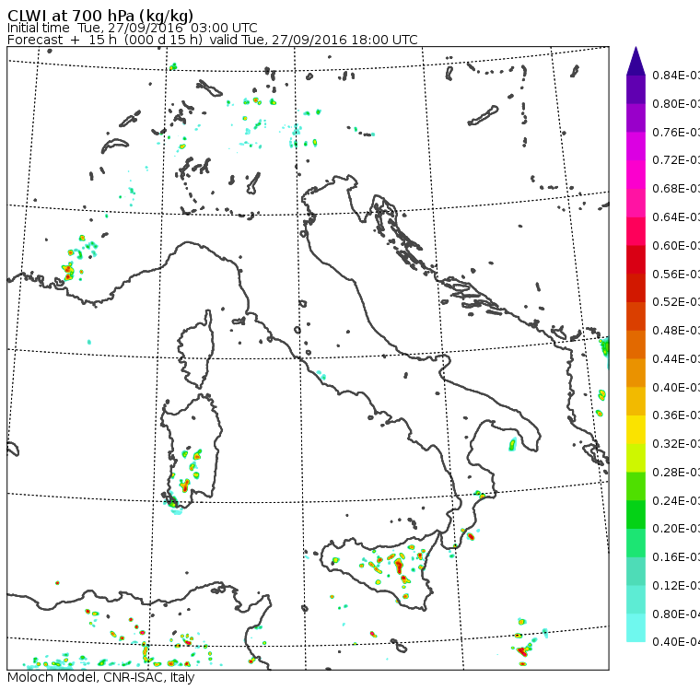
Task: Click the emerald swatch below the 0.20E label
Action: (636, 544)
